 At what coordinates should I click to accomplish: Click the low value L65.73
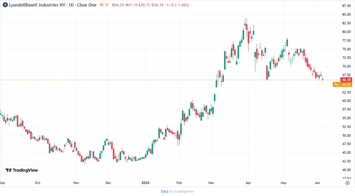[144, 5]
